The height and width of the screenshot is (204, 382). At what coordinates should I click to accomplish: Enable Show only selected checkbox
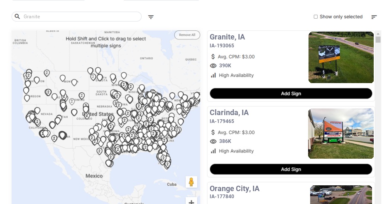(x=316, y=17)
